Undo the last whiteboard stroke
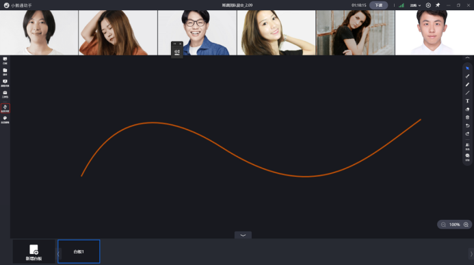Screen dimensions: 474x265 pos(467,126)
